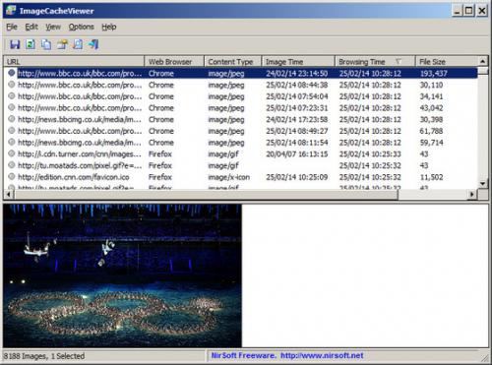Open the Help menu

pyautogui.click(x=109, y=27)
